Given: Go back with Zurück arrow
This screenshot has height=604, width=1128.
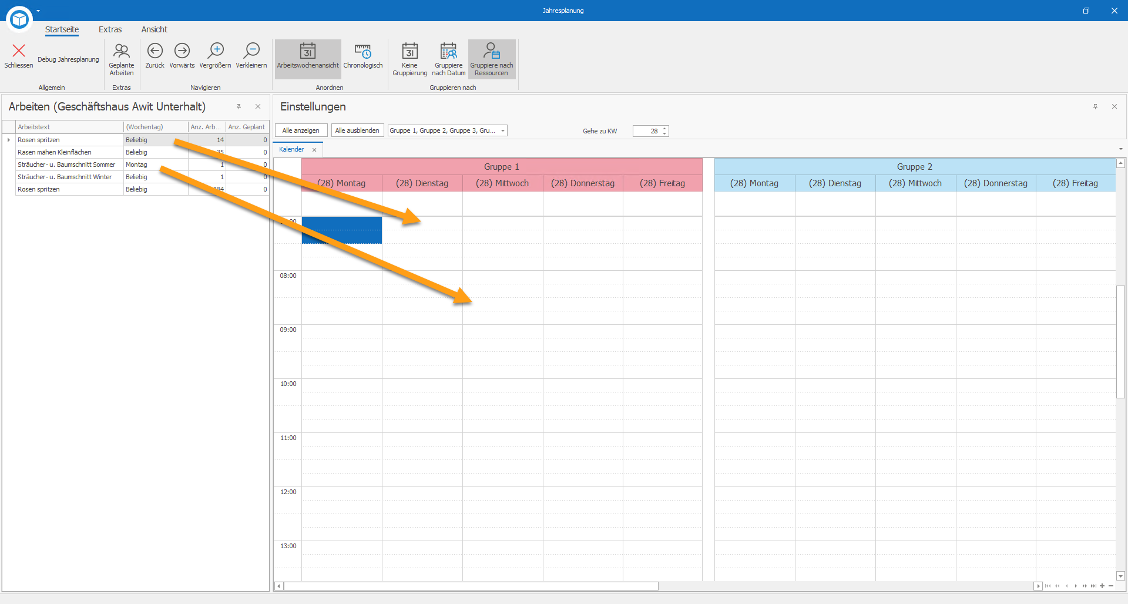Looking at the screenshot, I should point(155,56).
